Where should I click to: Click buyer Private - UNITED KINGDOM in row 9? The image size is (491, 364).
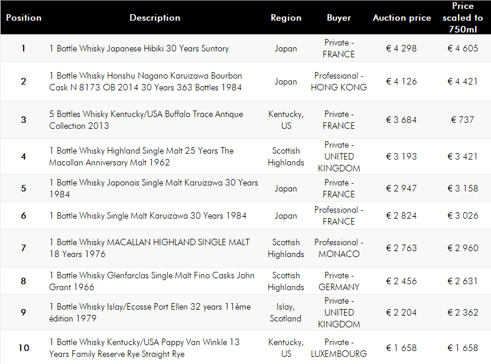pyautogui.click(x=339, y=313)
